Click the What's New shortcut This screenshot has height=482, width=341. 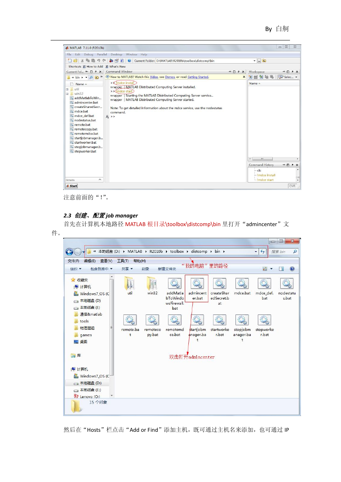click(x=115, y=66)
